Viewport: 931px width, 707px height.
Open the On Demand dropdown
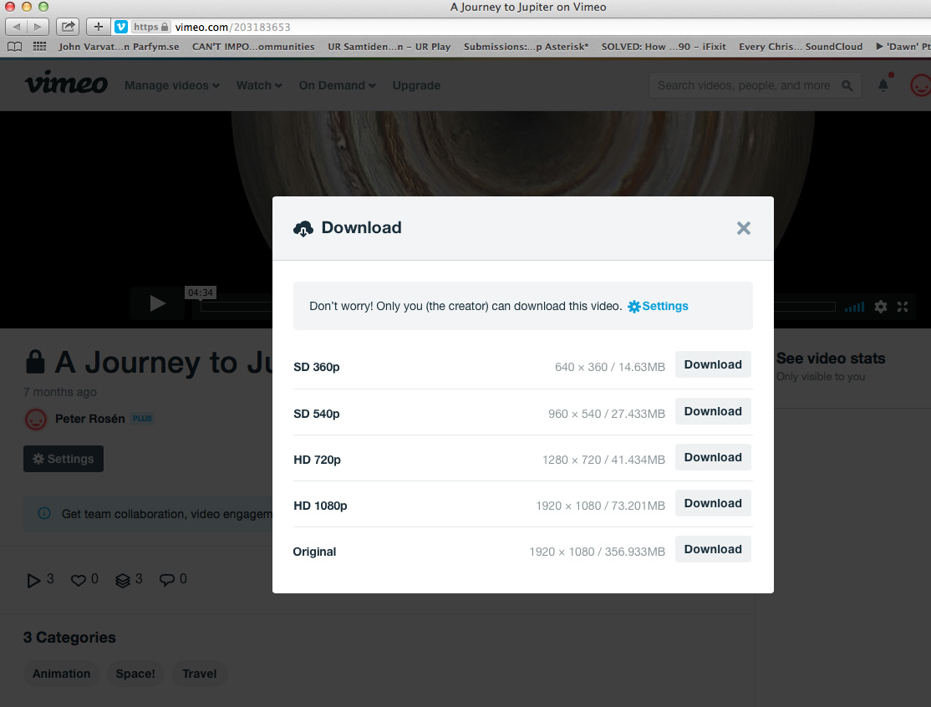[337, 85]
